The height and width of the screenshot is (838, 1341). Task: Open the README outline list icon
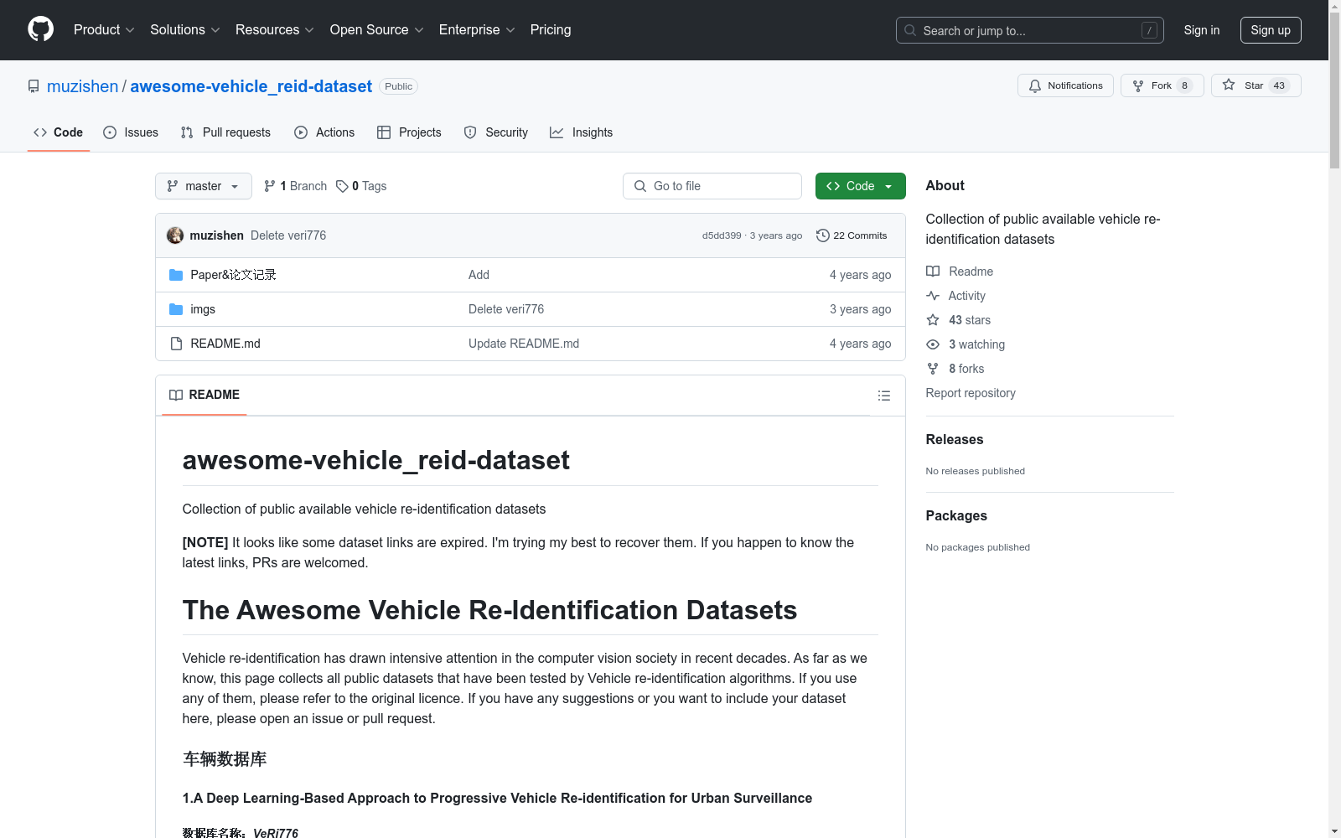pyautogui.click(x=884, y=396)
